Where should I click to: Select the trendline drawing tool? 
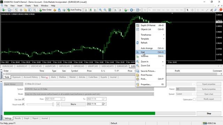click(x=207, y=10)
